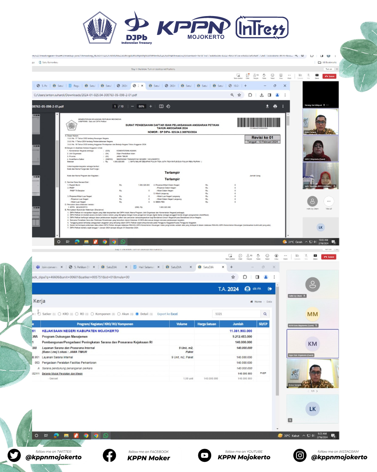The width and height of the screenshot is (377, 472).
Task: Click the logout icon beside dit-PA
Action: pos(270,289)
